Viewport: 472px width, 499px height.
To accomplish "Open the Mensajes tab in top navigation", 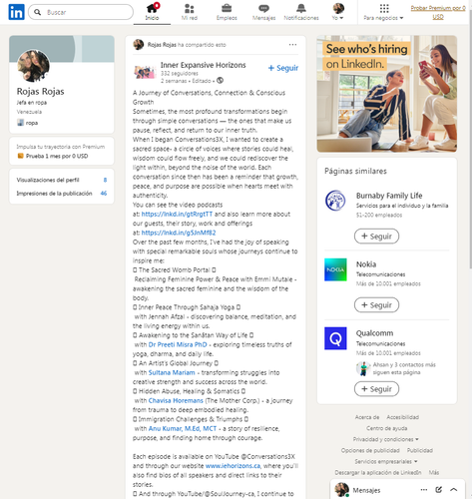I will click(263, 12).
